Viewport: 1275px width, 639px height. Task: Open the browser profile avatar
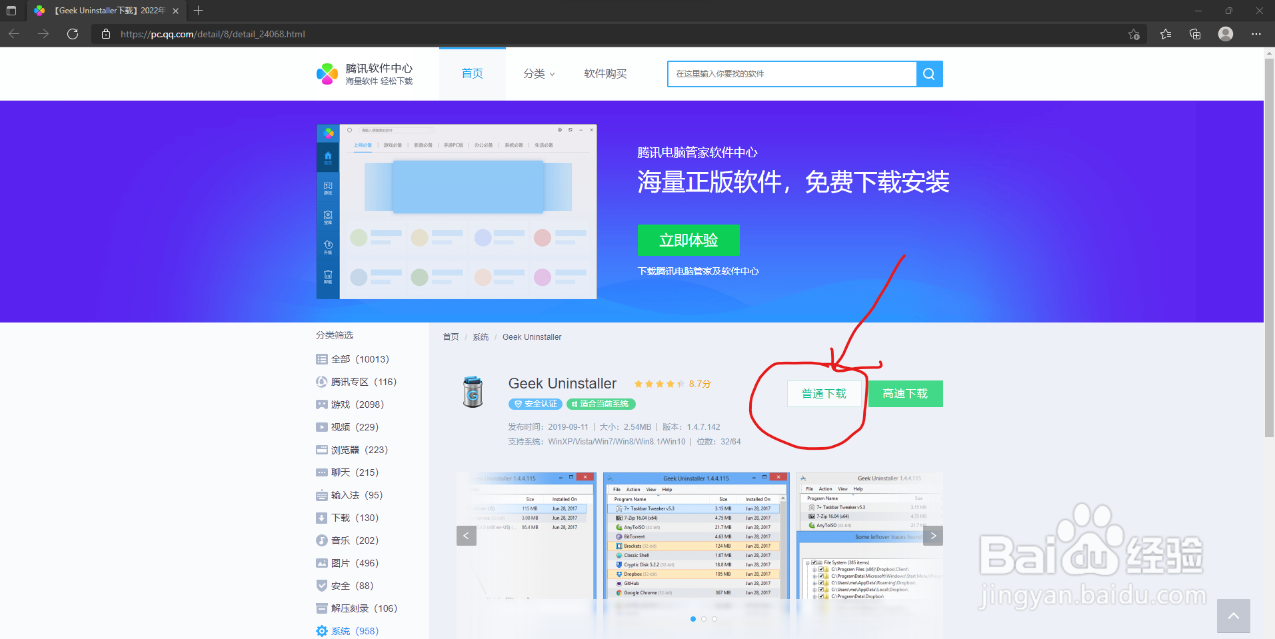(x=1226, y=34)
